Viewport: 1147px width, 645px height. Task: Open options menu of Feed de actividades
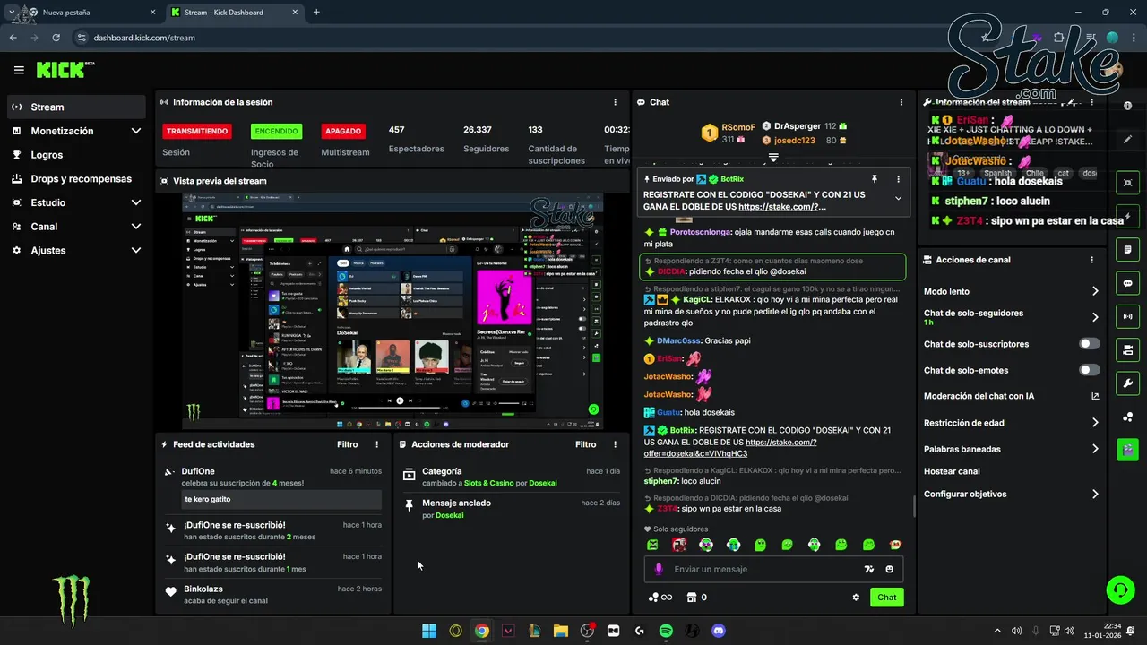376,444
